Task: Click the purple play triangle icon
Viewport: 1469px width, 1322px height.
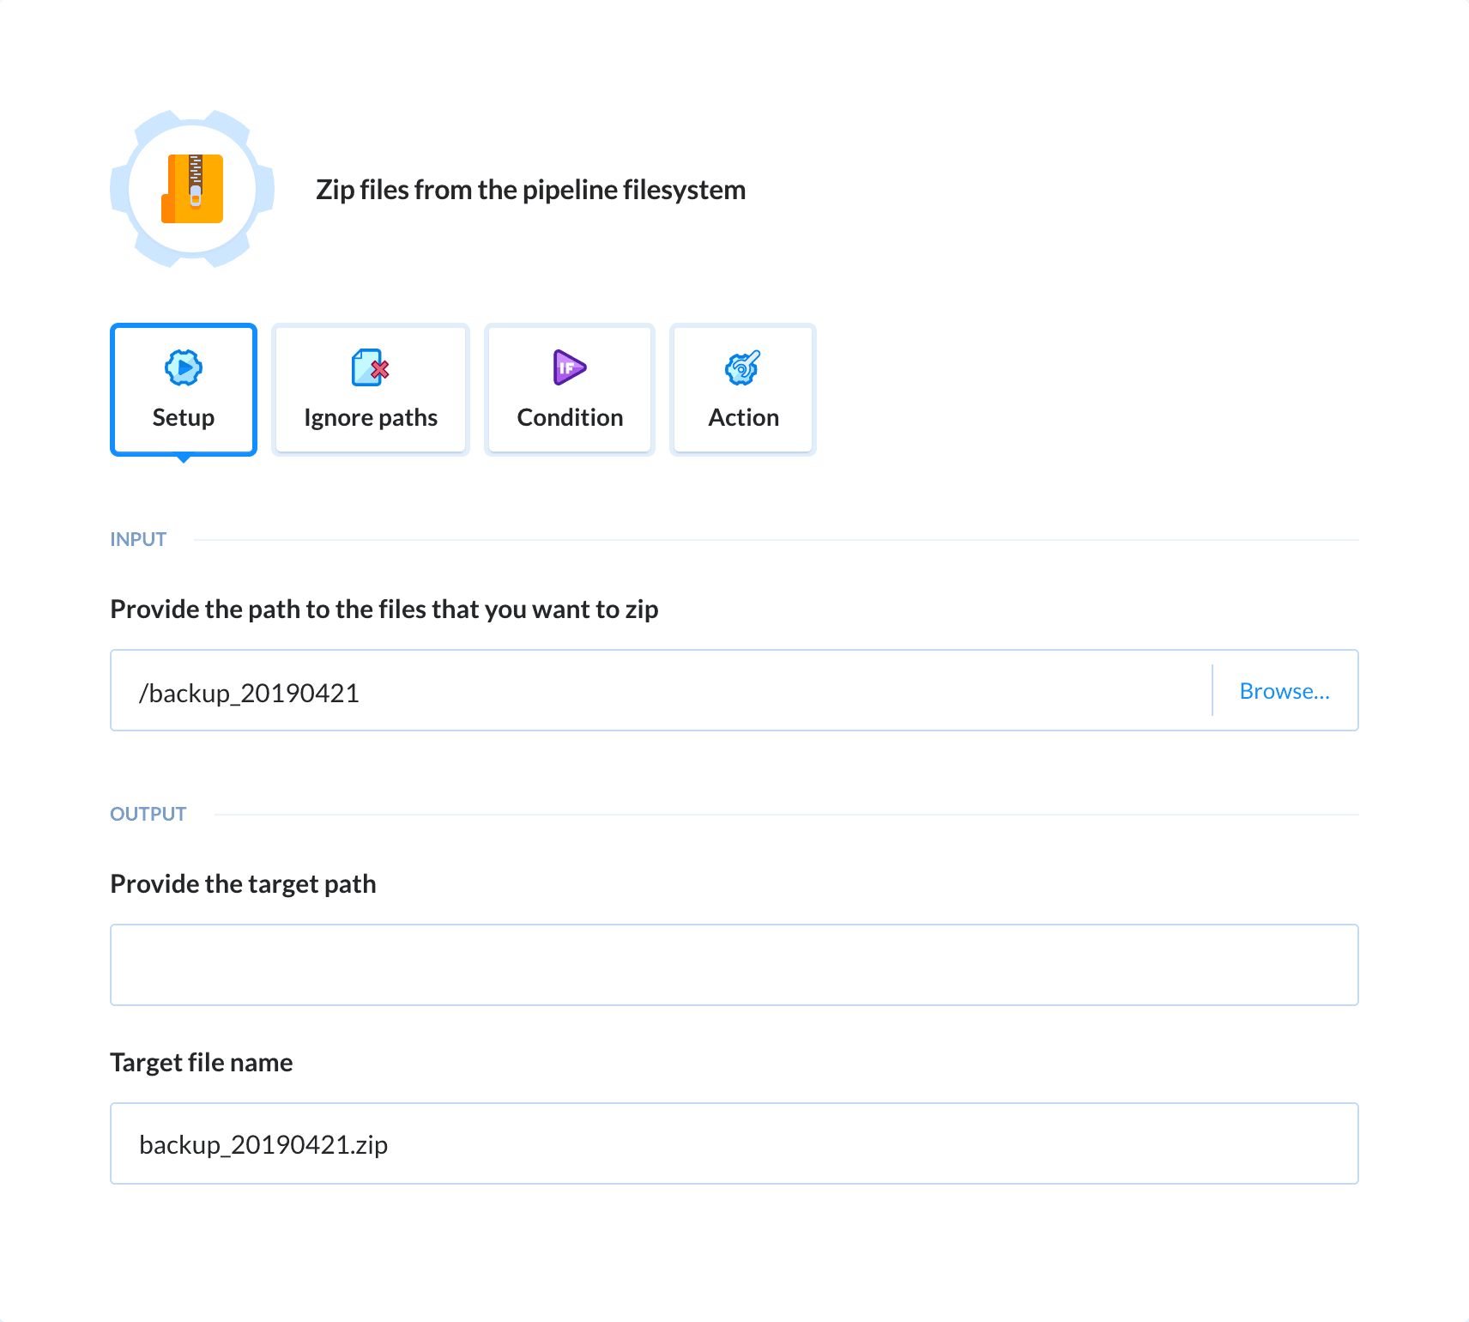Action: 569,368
